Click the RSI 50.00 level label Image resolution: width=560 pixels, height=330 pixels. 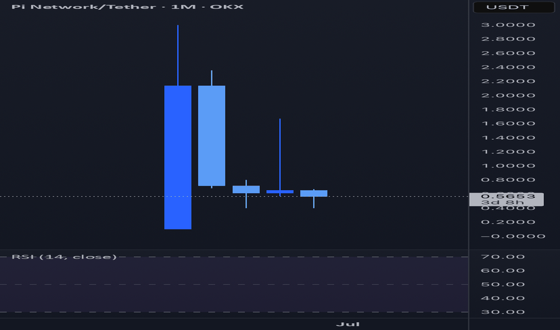point(503,284)
